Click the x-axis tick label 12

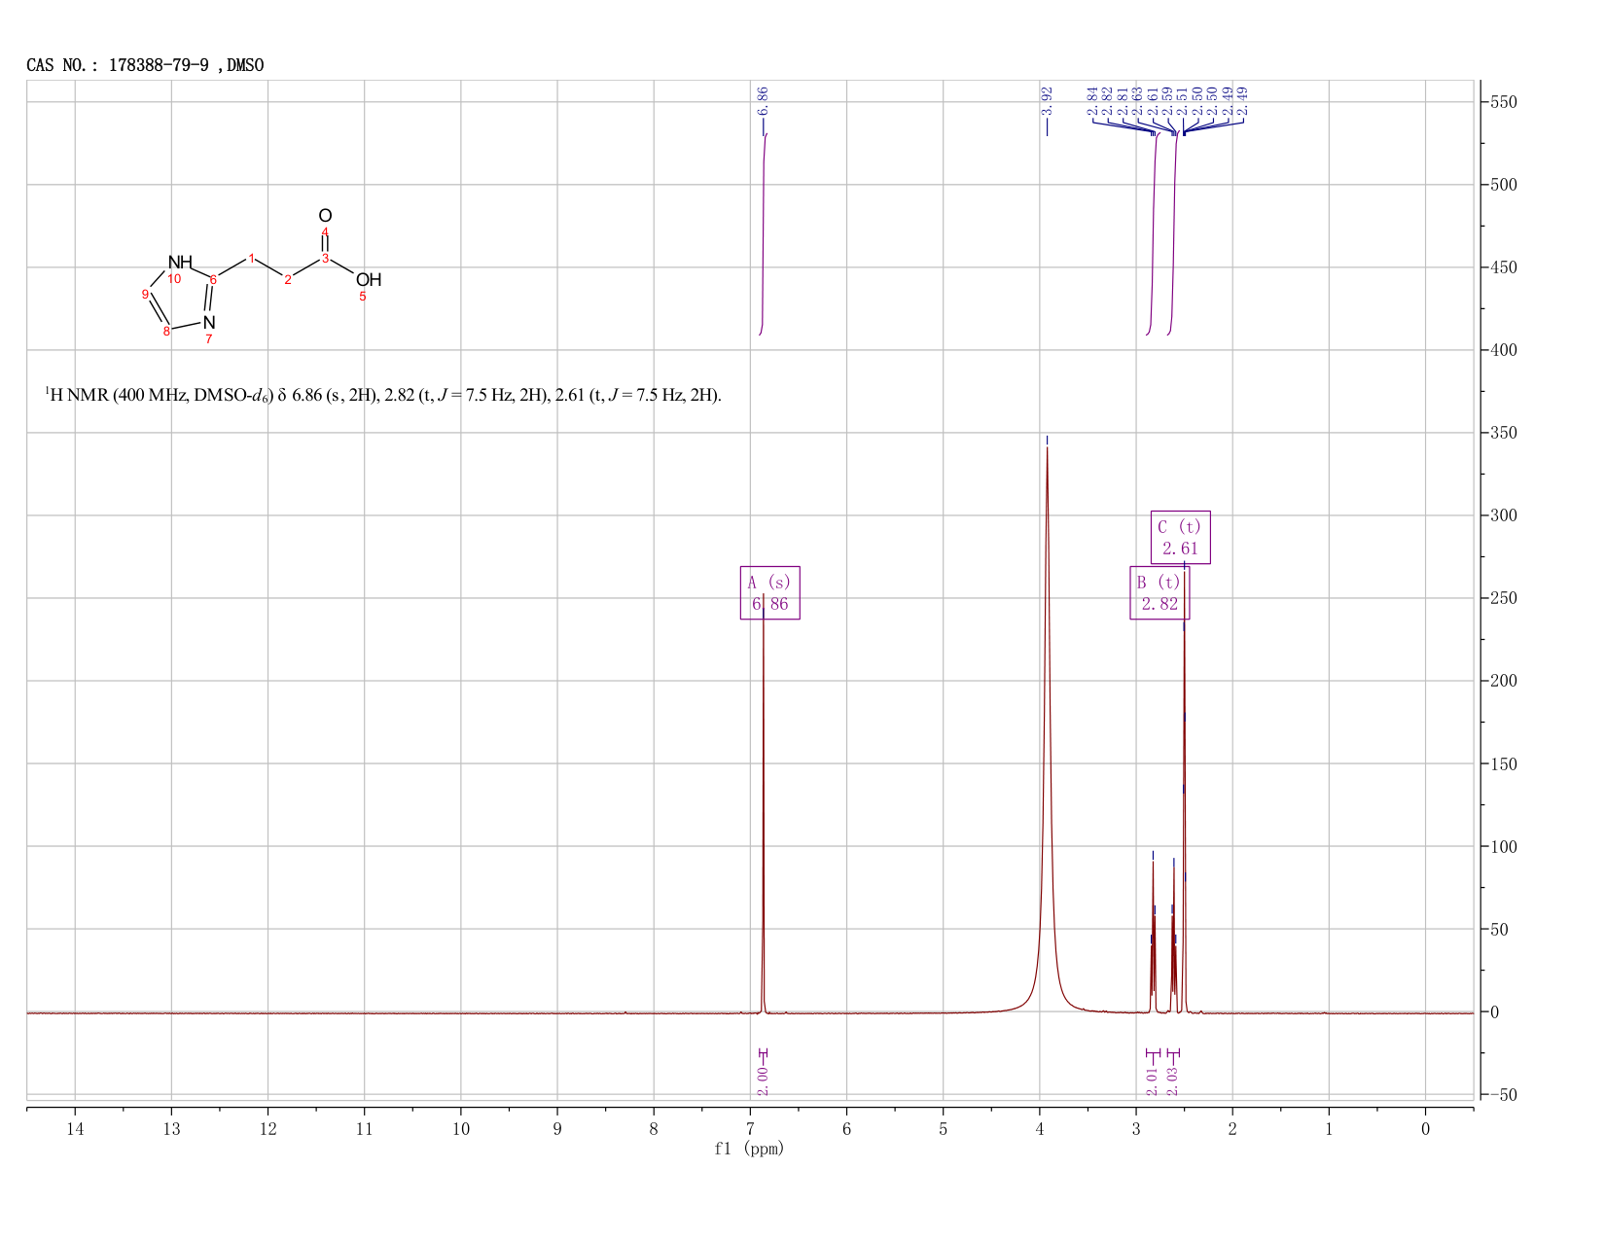point(267,1128)
